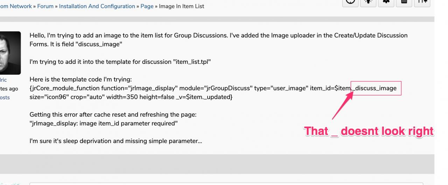
Task: Click the Image In Item List title
Action: pos(182,6)
